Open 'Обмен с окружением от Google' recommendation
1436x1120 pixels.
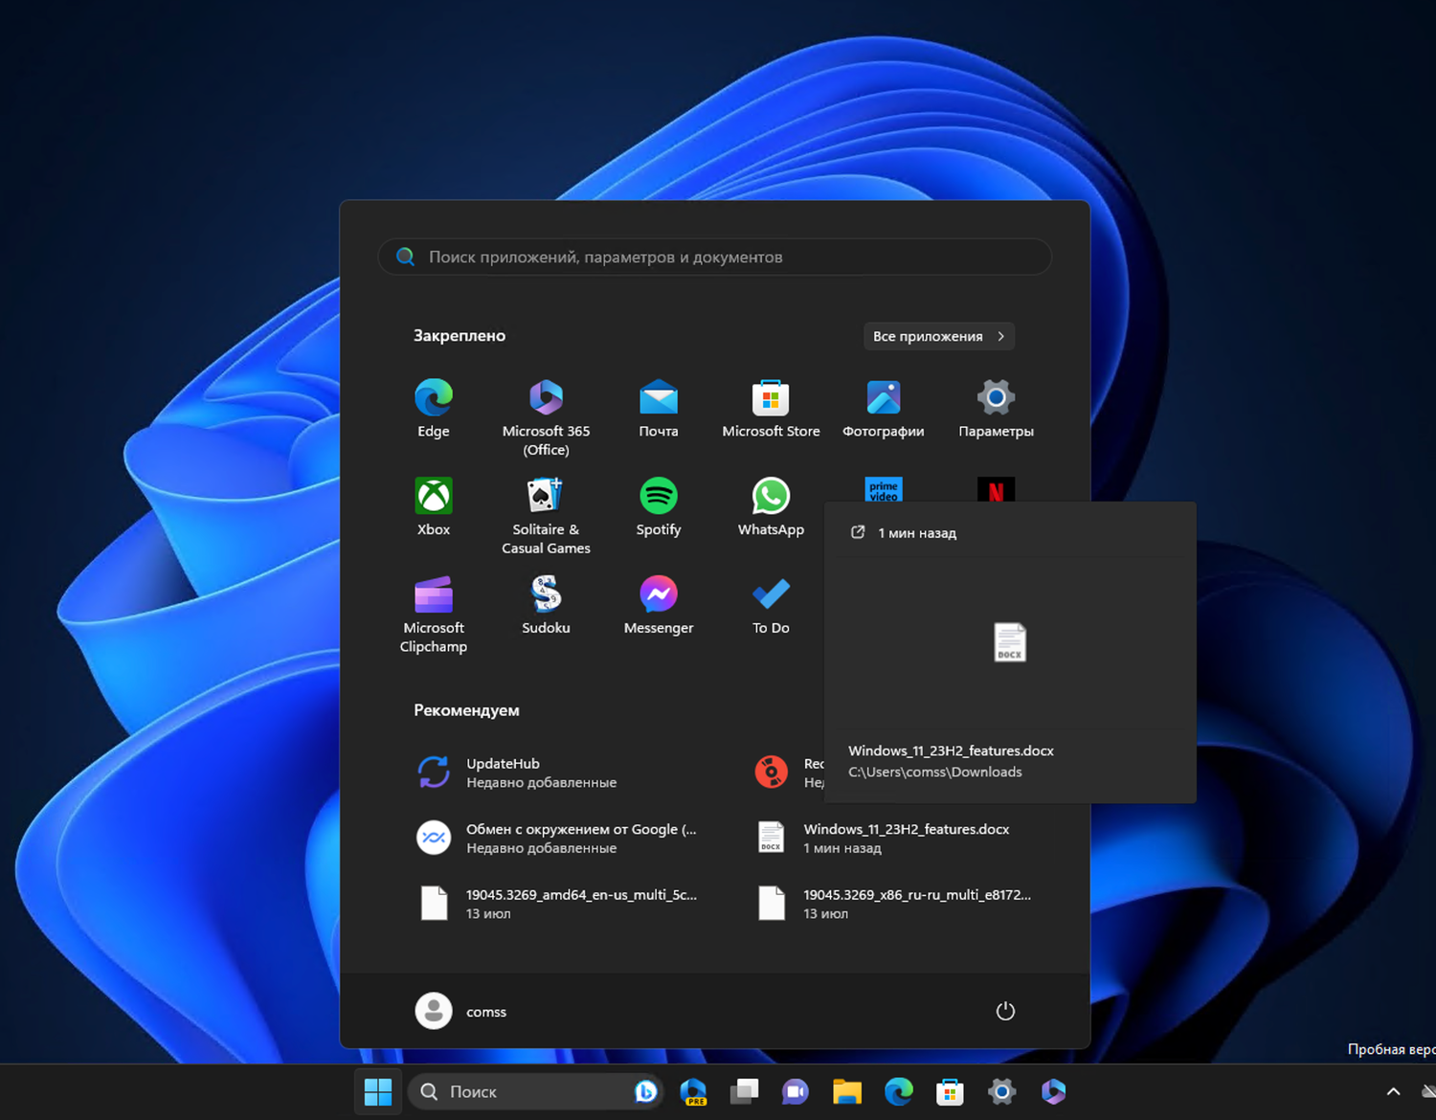[x=555, y=838]
